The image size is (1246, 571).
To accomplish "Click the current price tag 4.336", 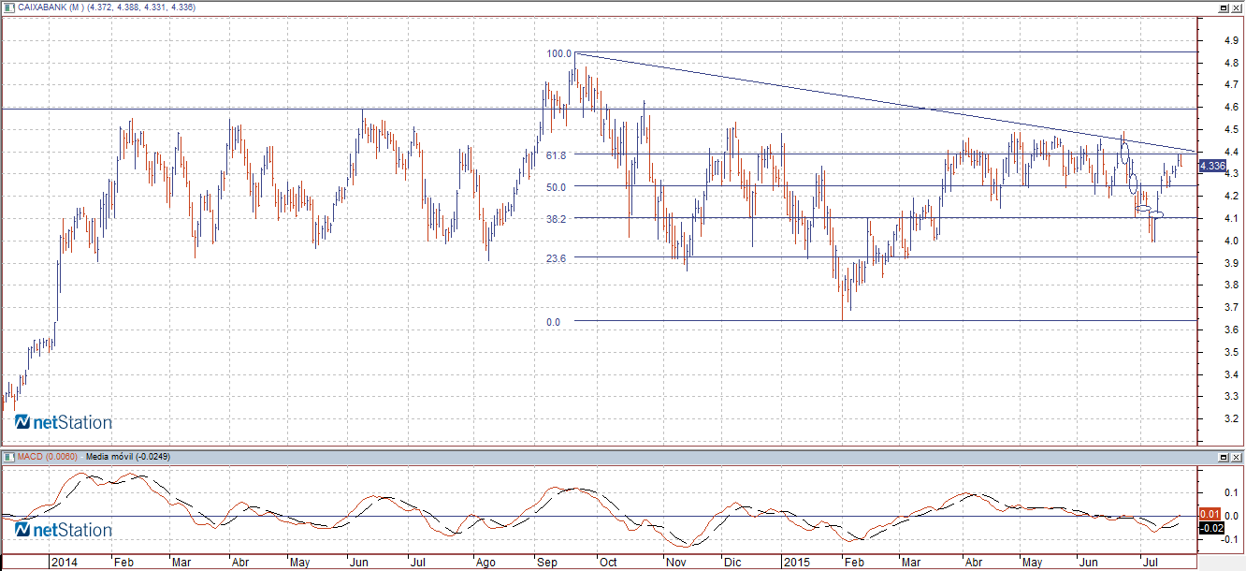I will coord(1211,166).
